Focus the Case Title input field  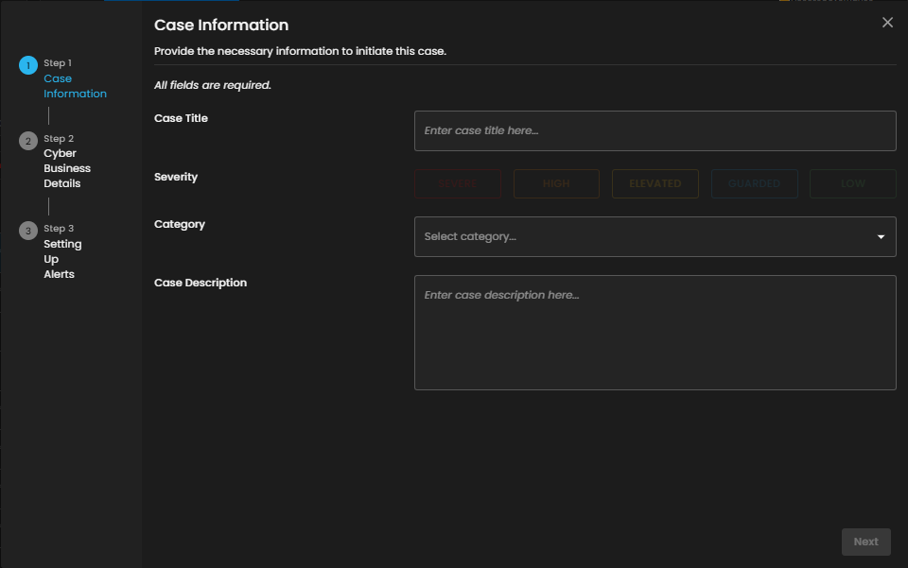tap(655, 130)
